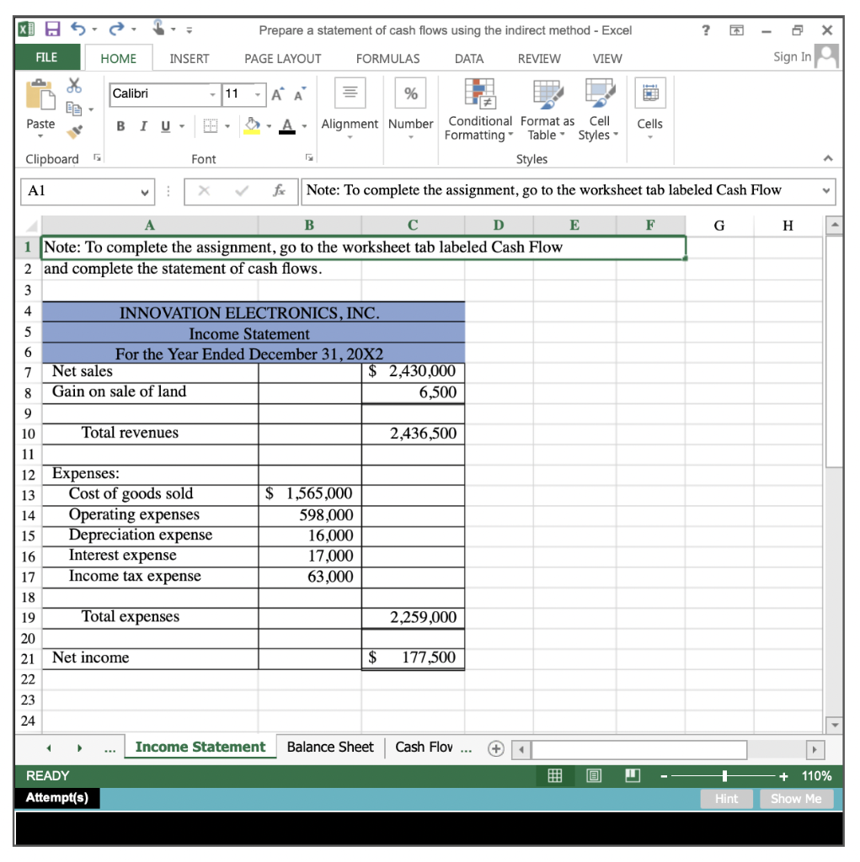This screenshot has height=862, width=860.
Task: Click the Ribbon Display Options icon
Action: tap(736, 30)
